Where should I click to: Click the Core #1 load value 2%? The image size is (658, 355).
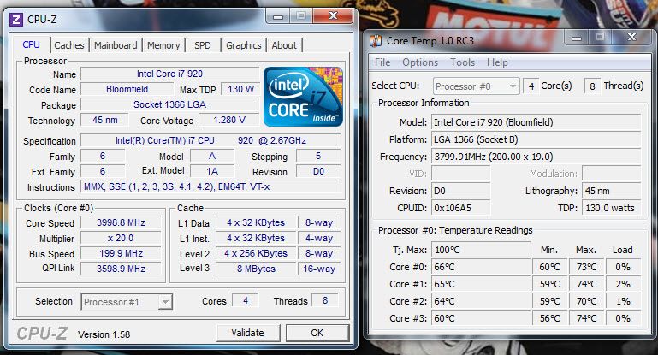pos(623,284)
